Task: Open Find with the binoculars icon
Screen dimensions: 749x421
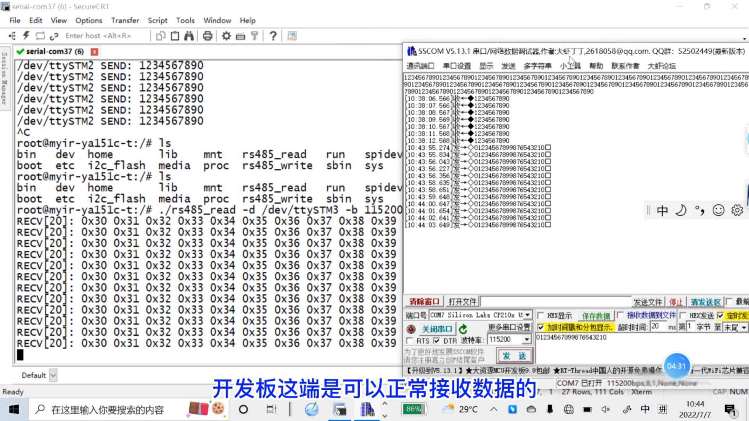Action: pyautogui.click(x=189, y=36)
